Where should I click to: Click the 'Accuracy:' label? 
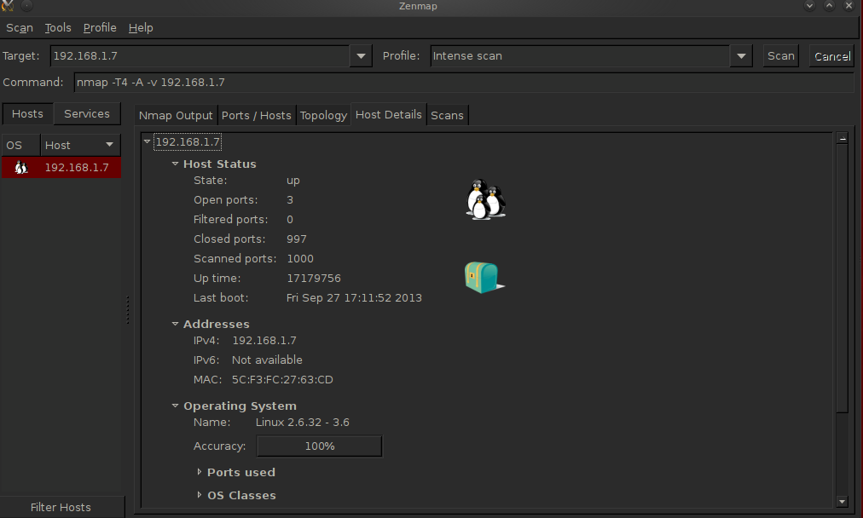coord(220,446)
